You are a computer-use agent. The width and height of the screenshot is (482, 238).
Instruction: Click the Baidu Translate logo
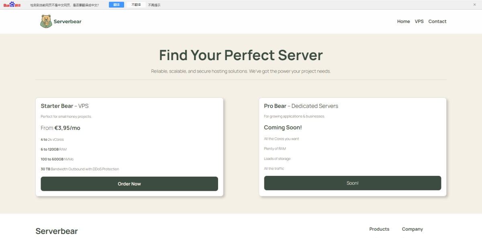point(12,5)
